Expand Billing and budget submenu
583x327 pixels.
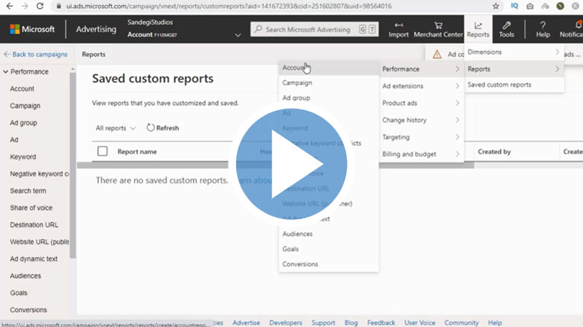tap(421, 154)
